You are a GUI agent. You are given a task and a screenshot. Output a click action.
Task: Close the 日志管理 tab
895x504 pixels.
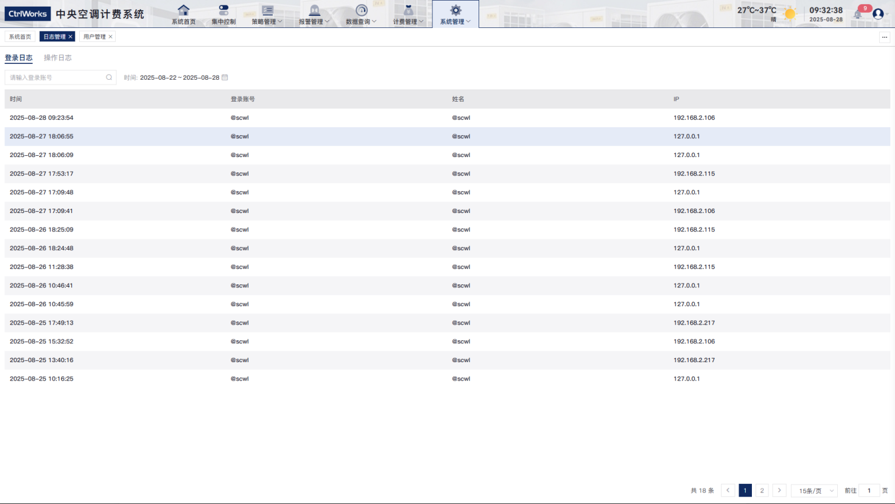tap(71, 37)
